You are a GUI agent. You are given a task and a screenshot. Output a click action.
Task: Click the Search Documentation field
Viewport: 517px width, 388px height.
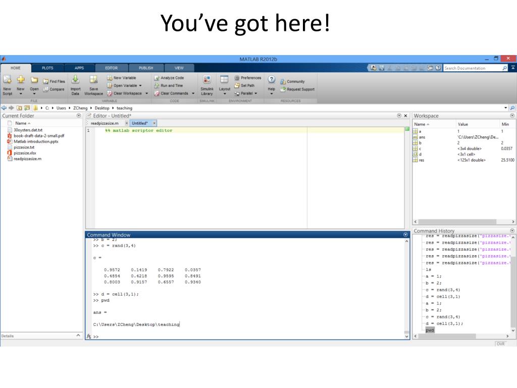(x=473, y=68)
